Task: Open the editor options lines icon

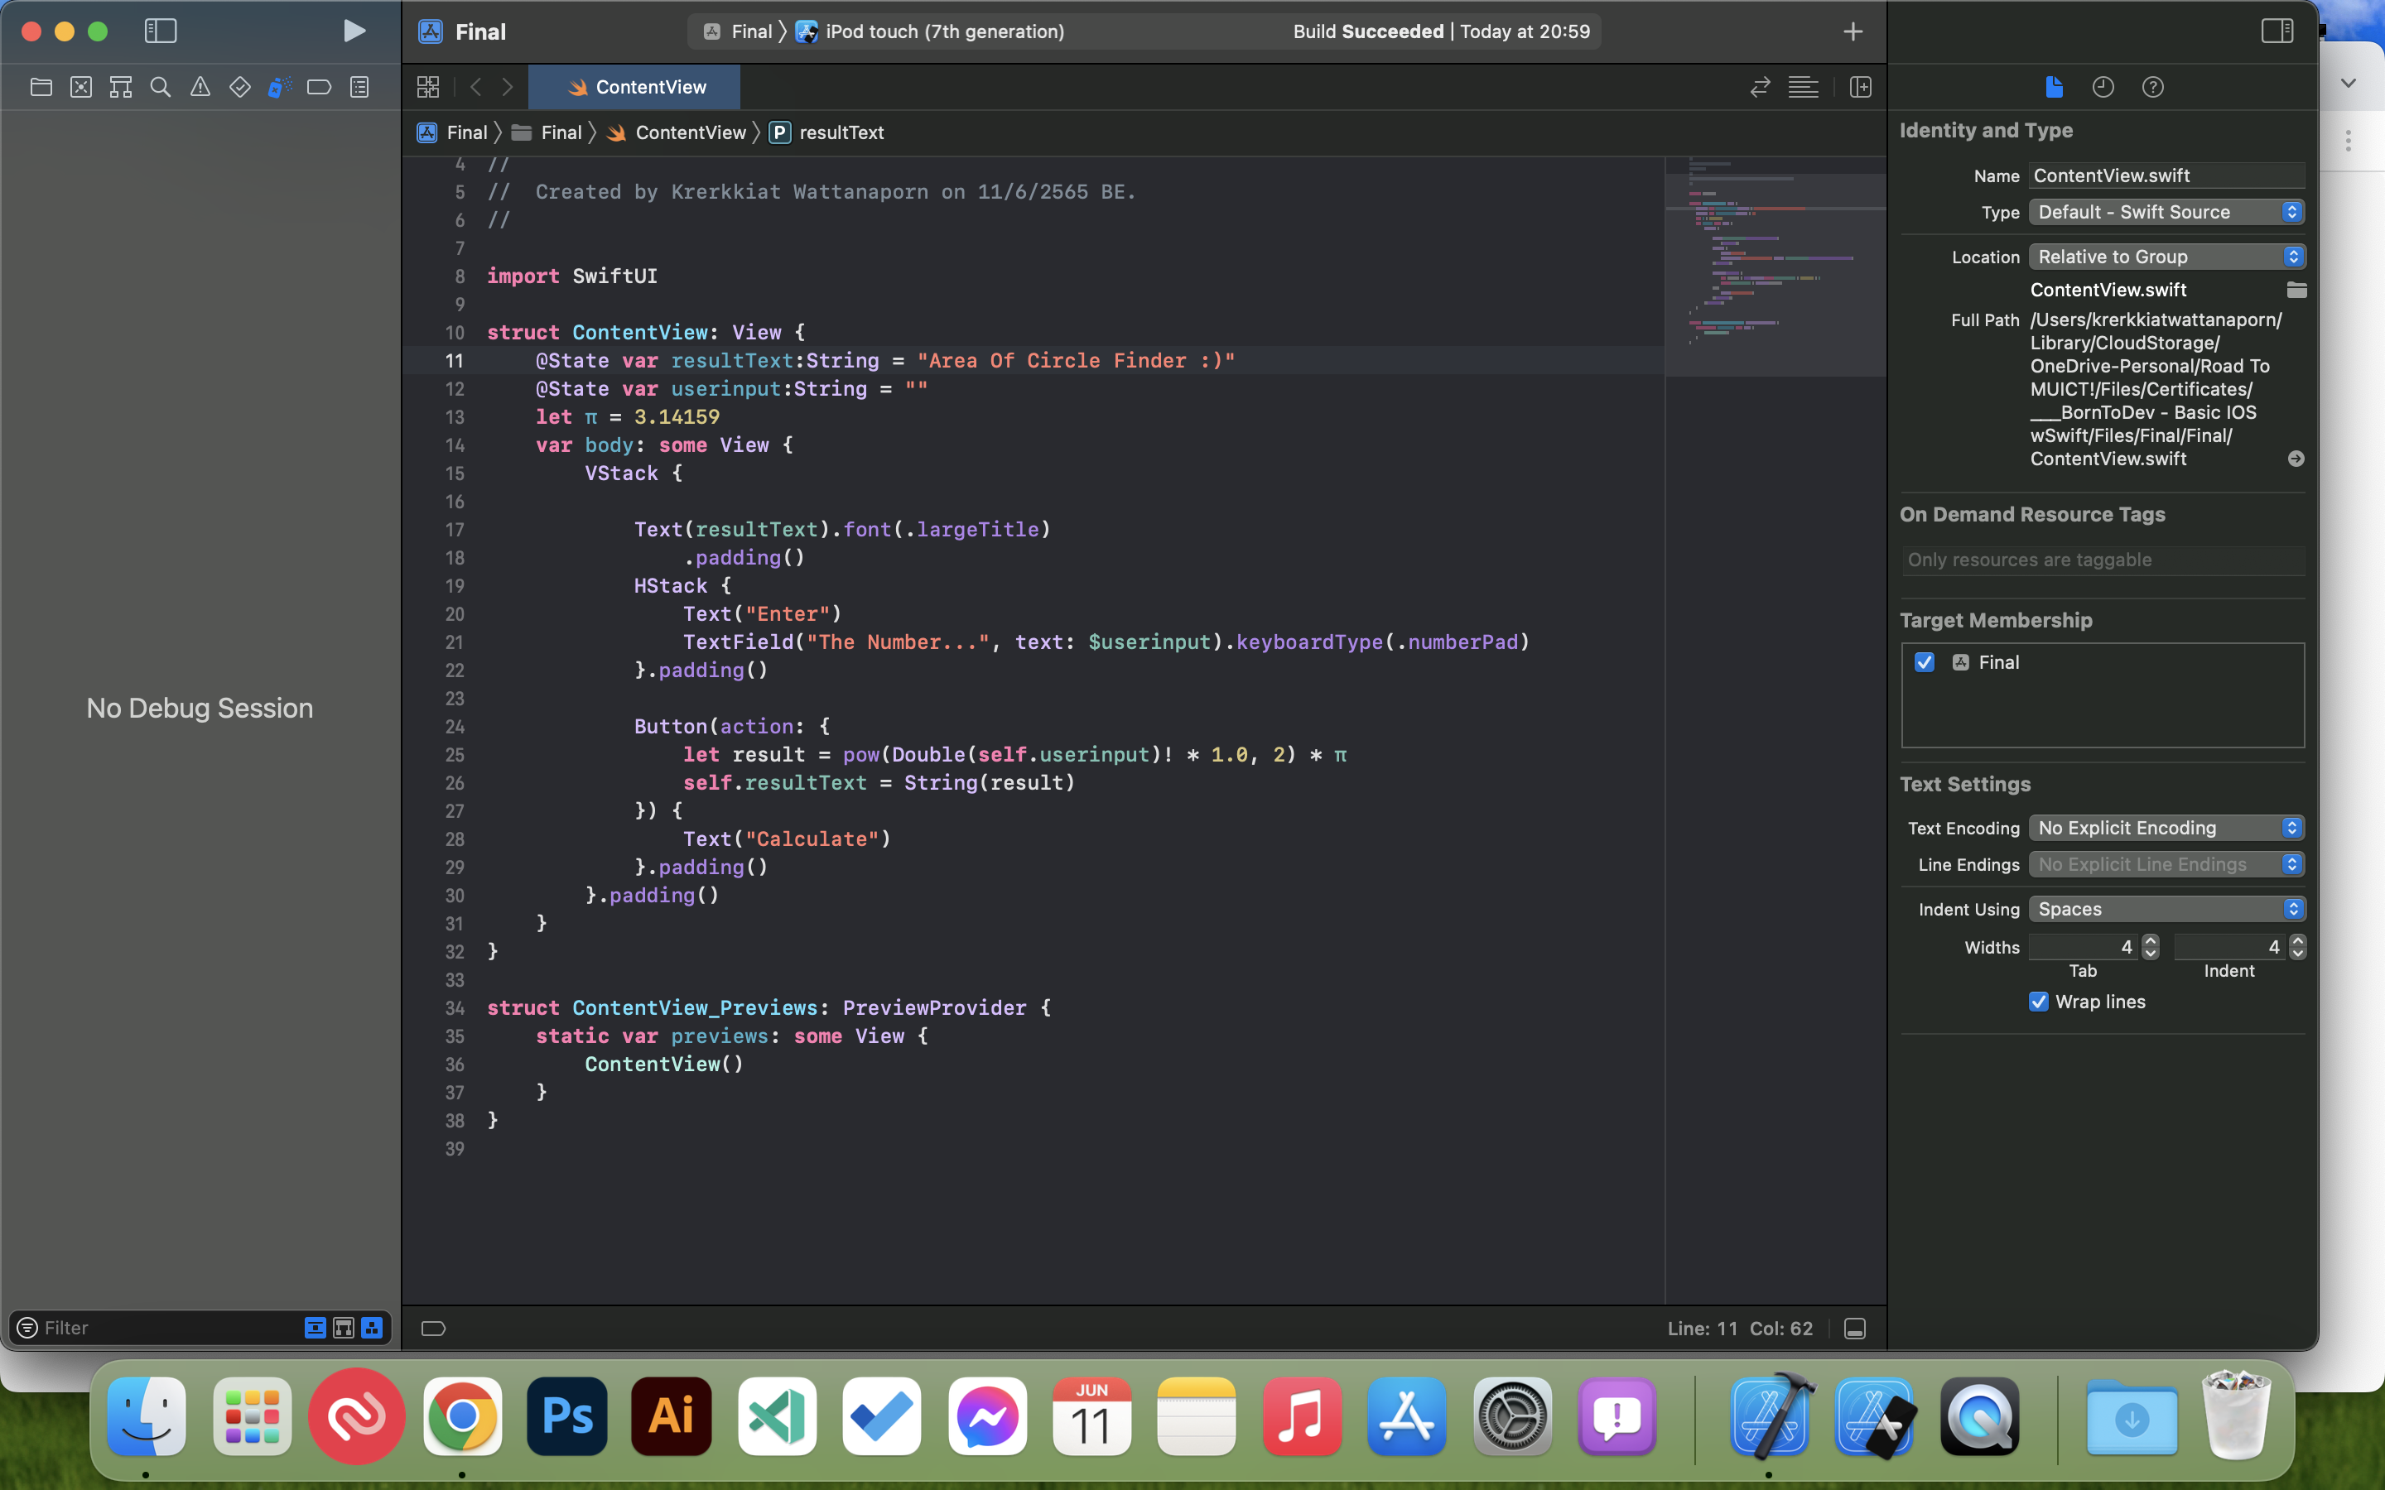Action: click(x=1804, y=87)
